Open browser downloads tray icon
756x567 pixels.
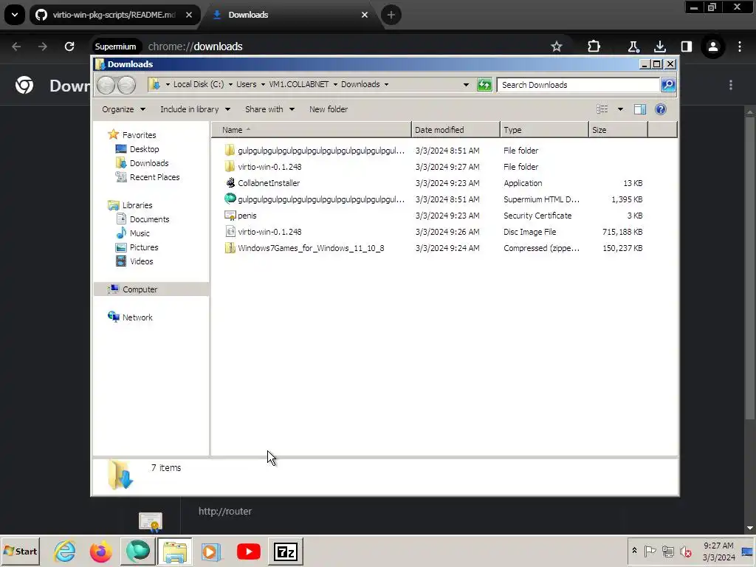tap(660, 47)
